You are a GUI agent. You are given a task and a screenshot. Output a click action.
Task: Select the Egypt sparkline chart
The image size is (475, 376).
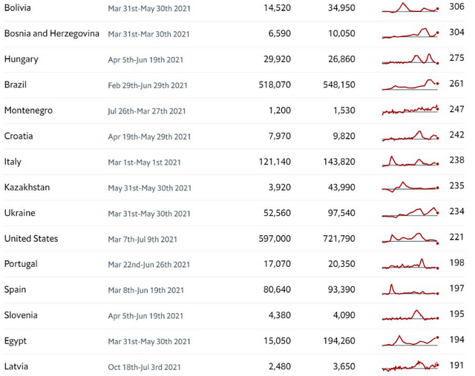tap(410, 340)
